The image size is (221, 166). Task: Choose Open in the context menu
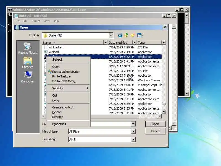[x=68, y=67]
